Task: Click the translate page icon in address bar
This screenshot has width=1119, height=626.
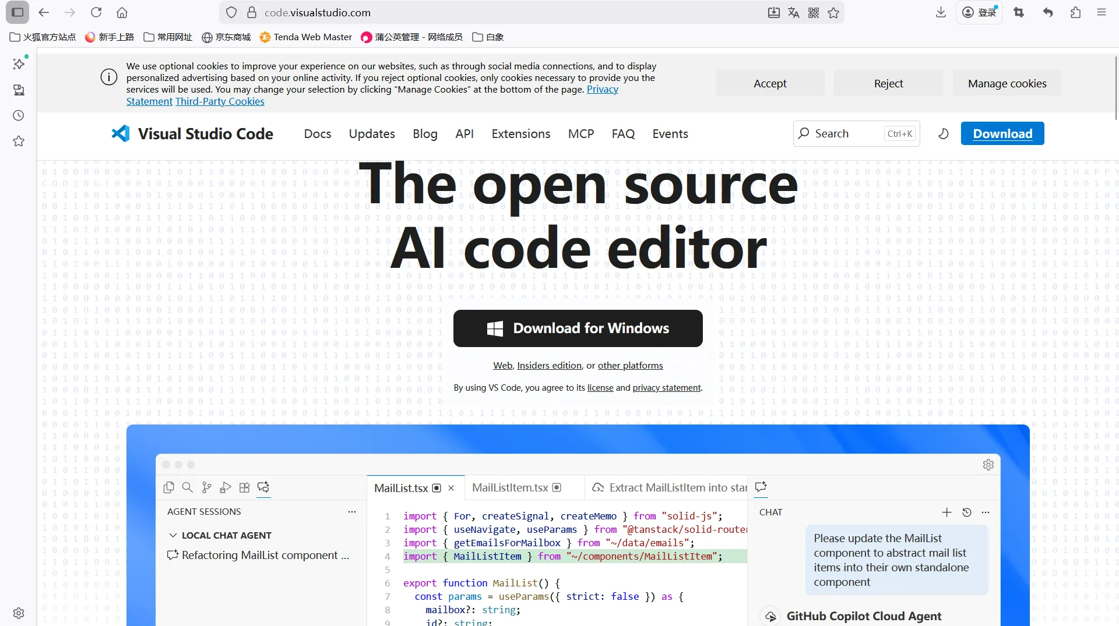Action: 794,12
